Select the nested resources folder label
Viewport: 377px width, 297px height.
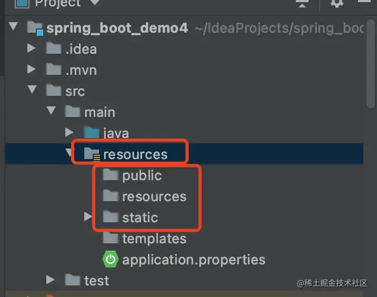click(154, 196)
